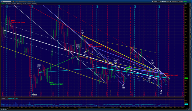Image resolution: width=192 pixels, height=111 pixels.
Task: Click the zoom out magnifier icon
Action: [5, 109]
